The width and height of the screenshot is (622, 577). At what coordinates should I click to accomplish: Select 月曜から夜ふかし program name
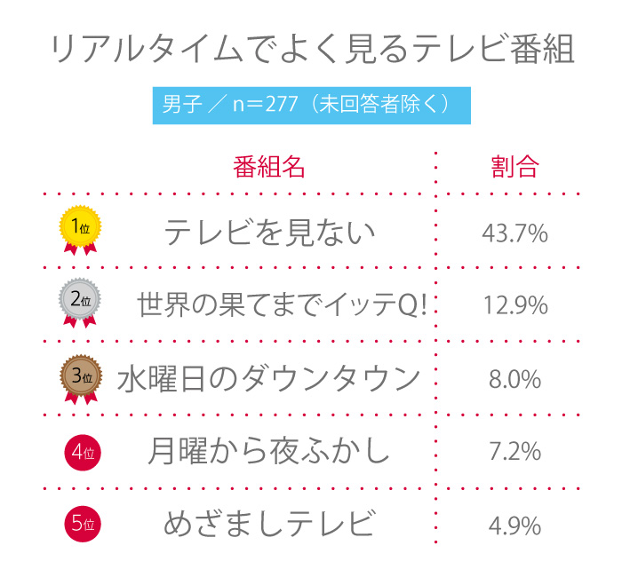click(x=268, y=452)
